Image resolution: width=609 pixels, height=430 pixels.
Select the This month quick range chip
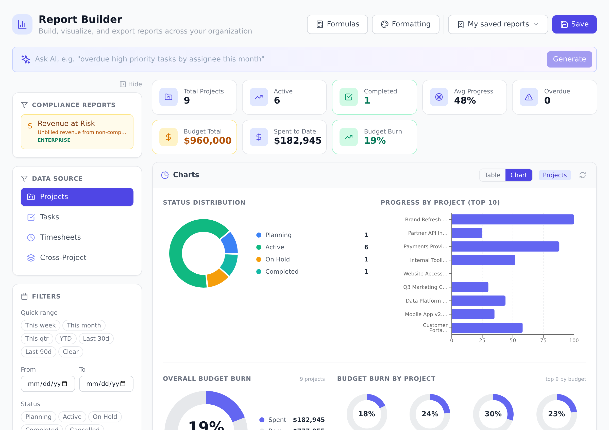click(84, 325)
